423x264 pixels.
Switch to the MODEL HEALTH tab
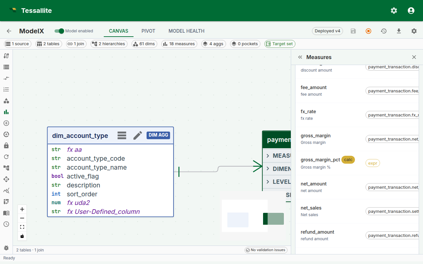pos(186,31)
